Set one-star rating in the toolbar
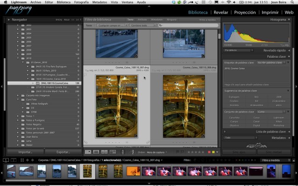298x186 pixels. coord(189,152)
